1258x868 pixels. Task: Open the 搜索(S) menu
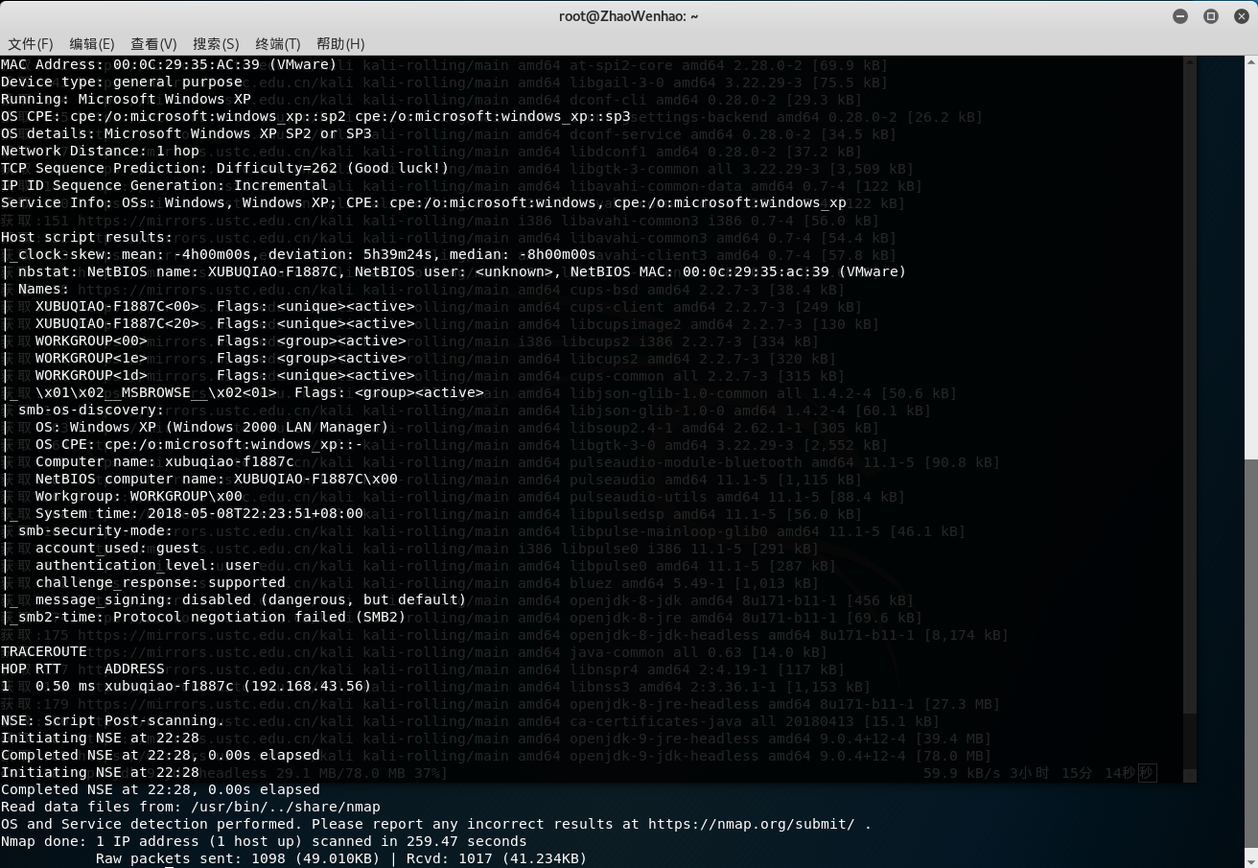click(216, 44)
